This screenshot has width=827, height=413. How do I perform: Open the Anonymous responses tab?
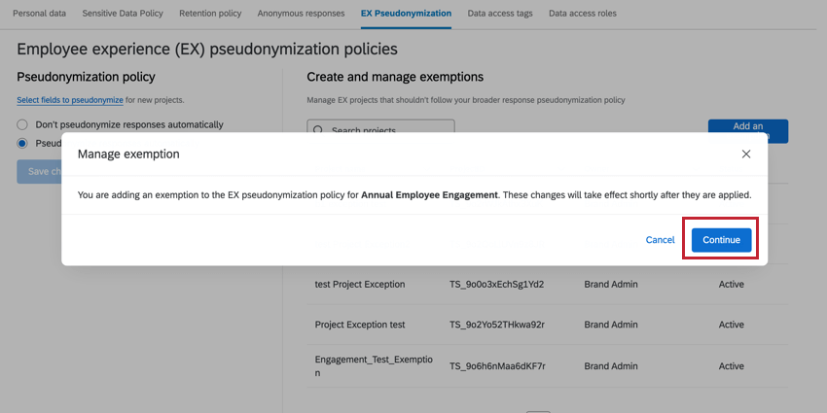point(301,14)
